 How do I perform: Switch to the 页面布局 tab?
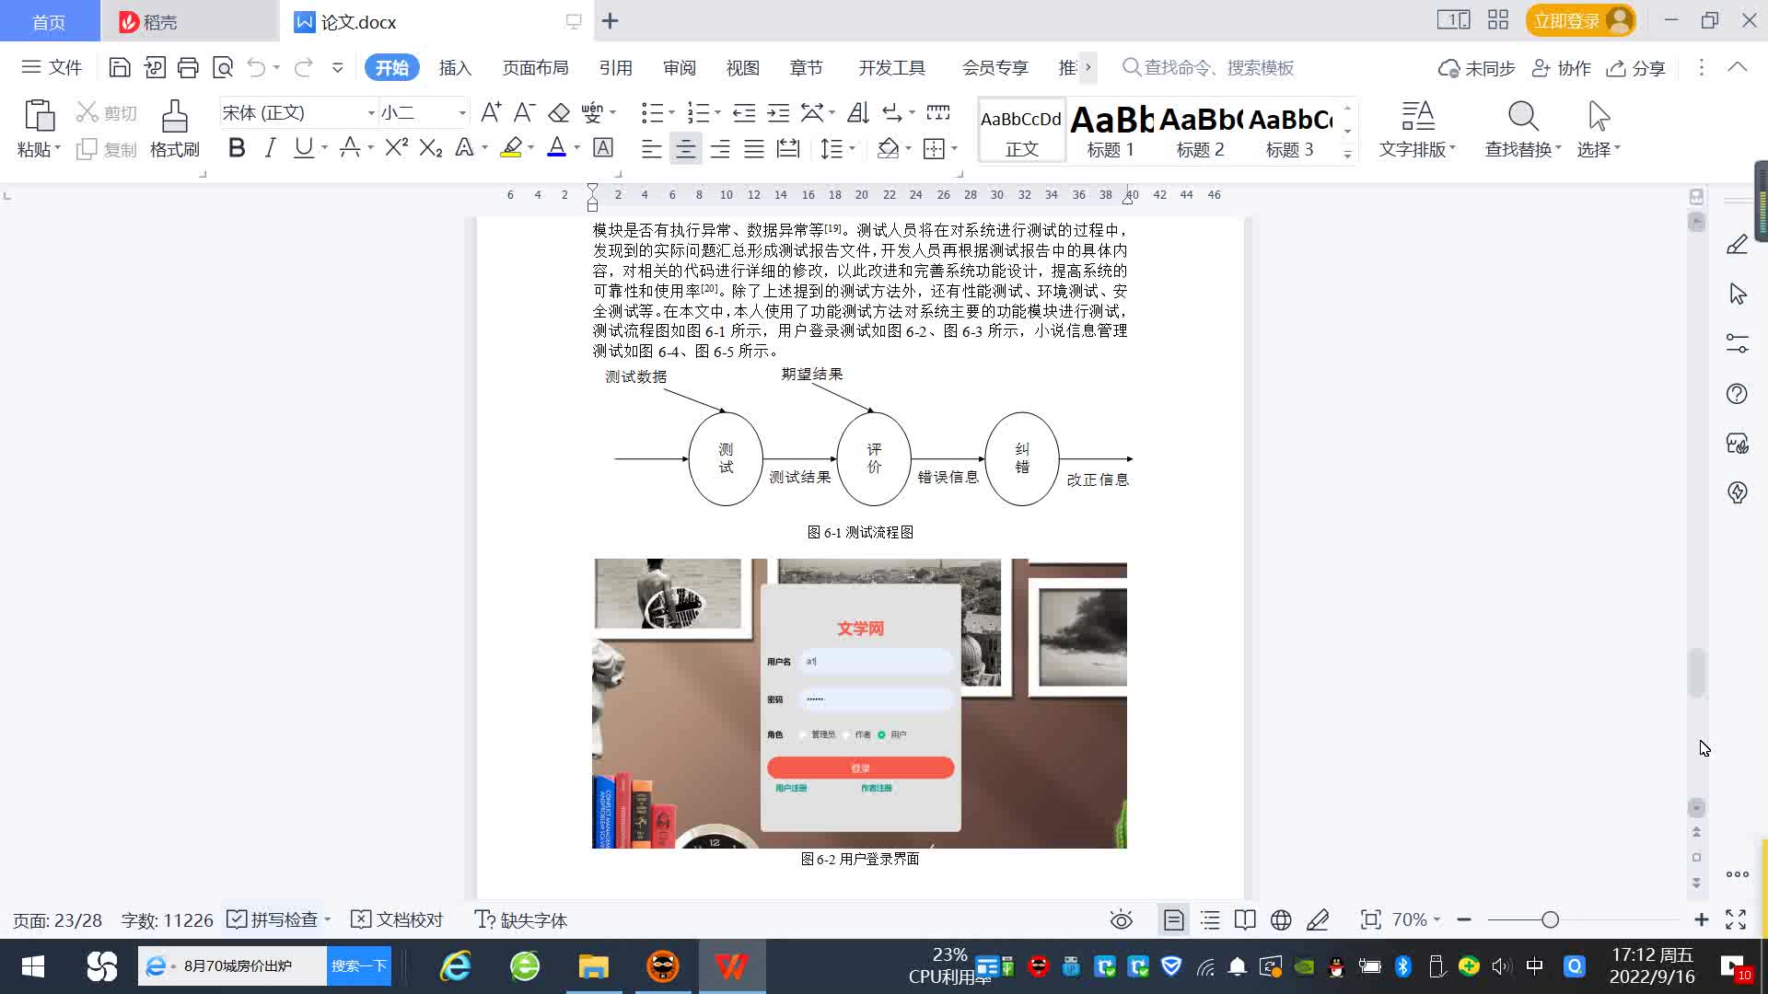coord(535,68)
